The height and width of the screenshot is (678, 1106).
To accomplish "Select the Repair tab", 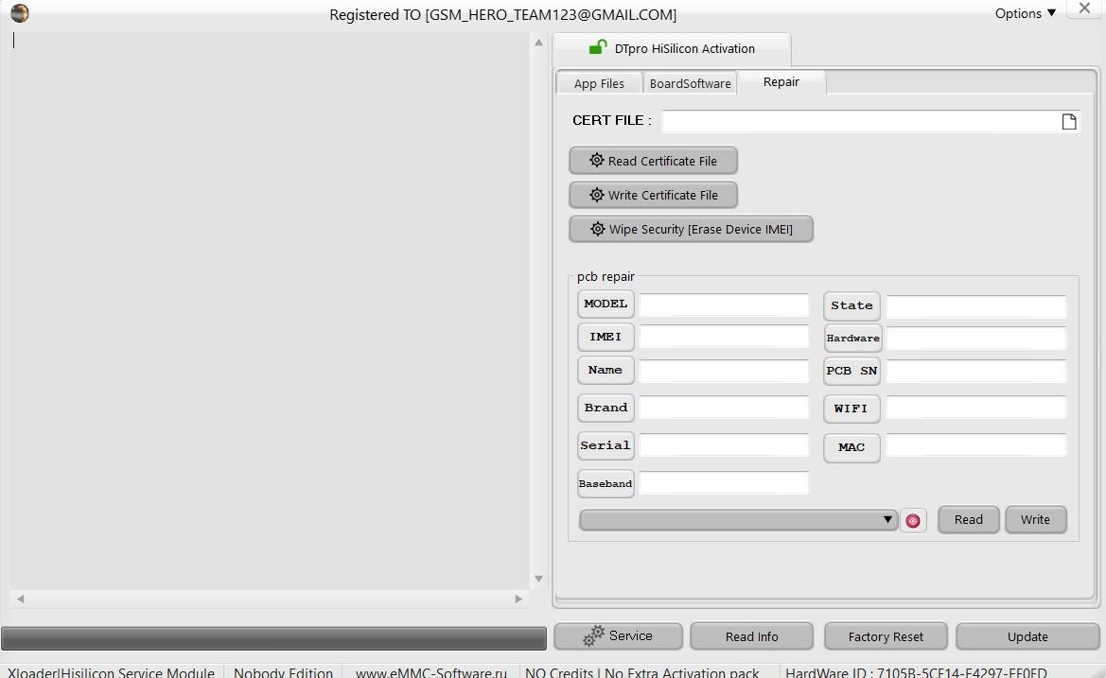I will (x=781, y=81).
